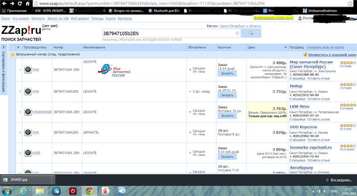Click the Опубликовать прайс-лист link
The height and width of the screenshot is (196, 357).
(274, 18)
